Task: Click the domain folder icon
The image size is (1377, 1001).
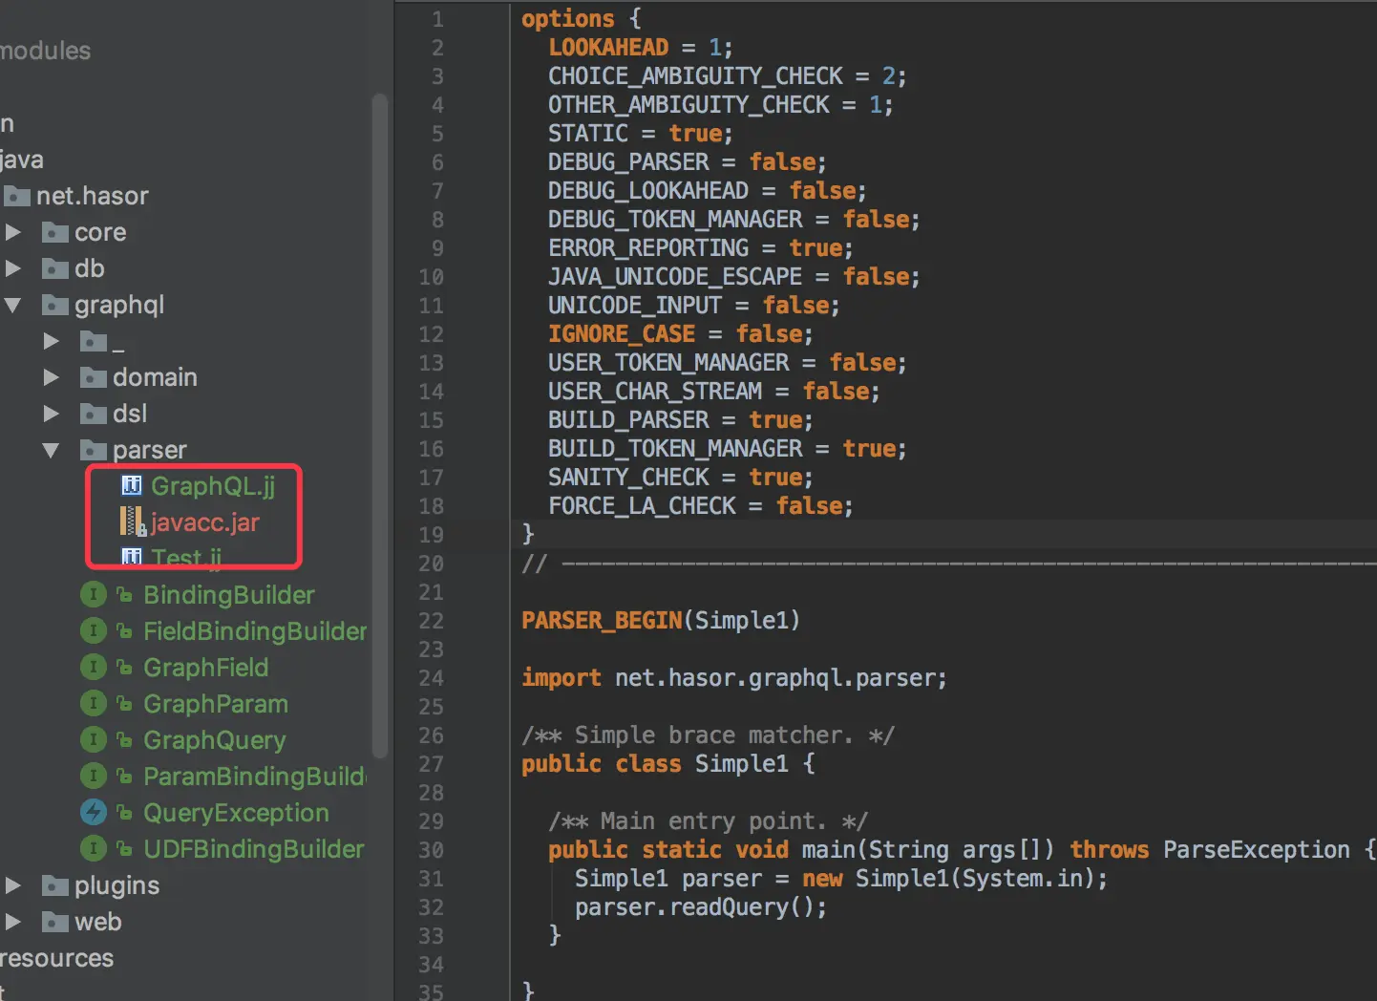Action: coord(94,378)
